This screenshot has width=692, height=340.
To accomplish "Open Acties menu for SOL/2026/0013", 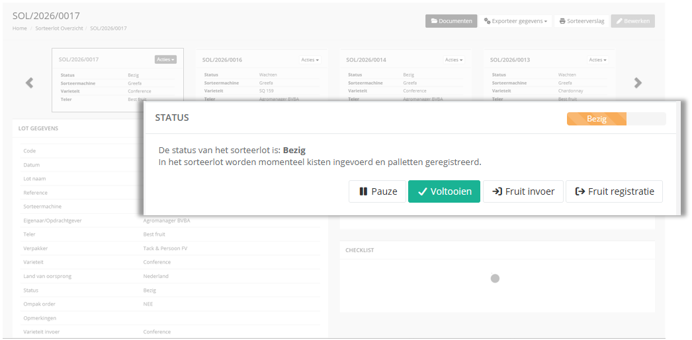I will tap(597, 60).
